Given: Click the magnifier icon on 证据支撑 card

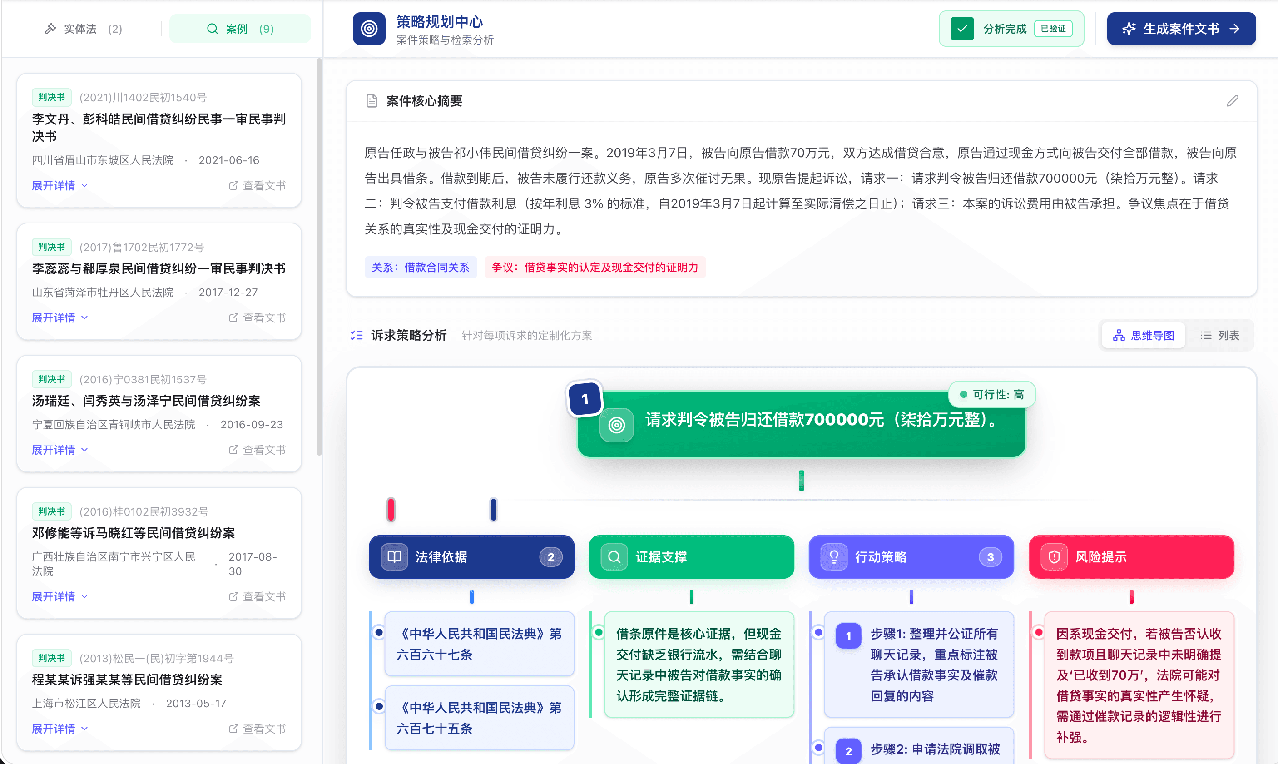Looking at the screenshot, I should (614, 556).
